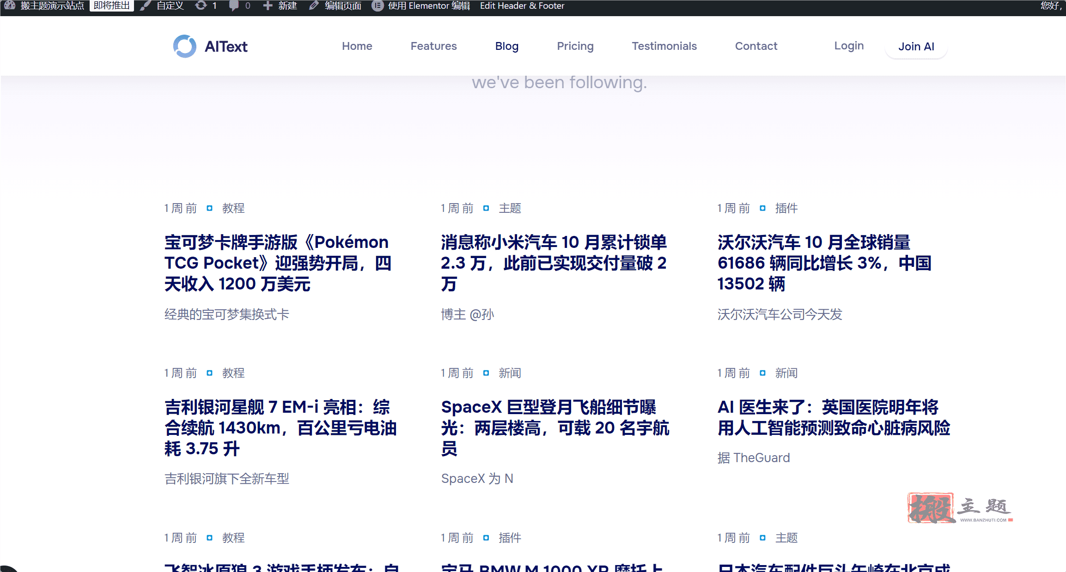The image size is (1066, 572).
Task: Open the Pokémon TCG Pocket article title
Action: tap(278, 263)
